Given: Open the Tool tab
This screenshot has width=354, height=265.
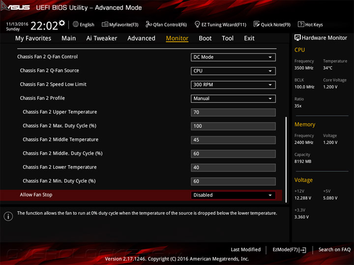Looking at the screenshot, I should 228,38.
